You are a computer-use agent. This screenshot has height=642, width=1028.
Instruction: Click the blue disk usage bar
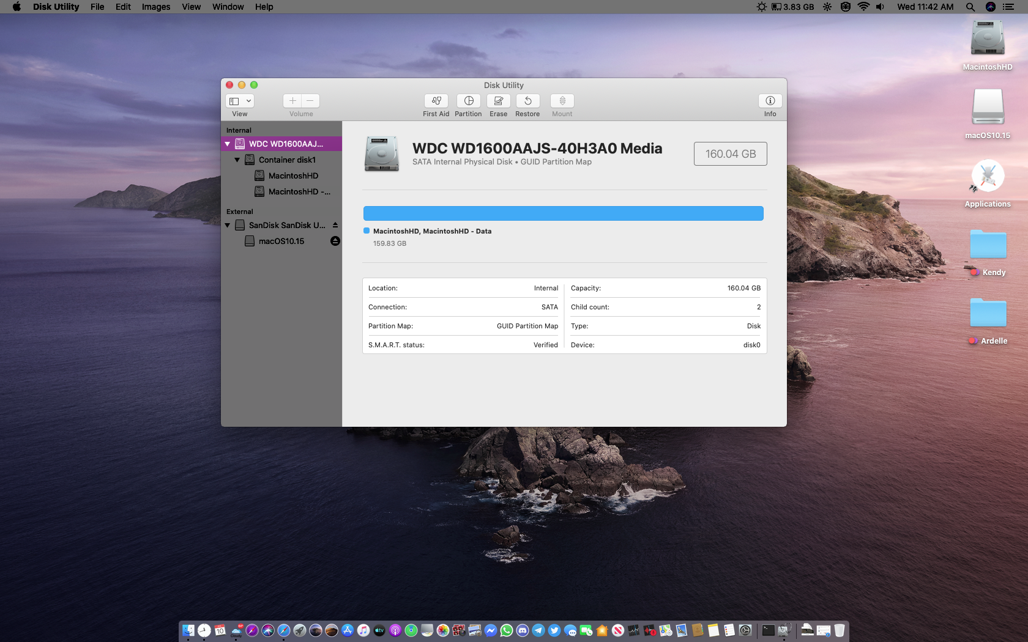564,213
